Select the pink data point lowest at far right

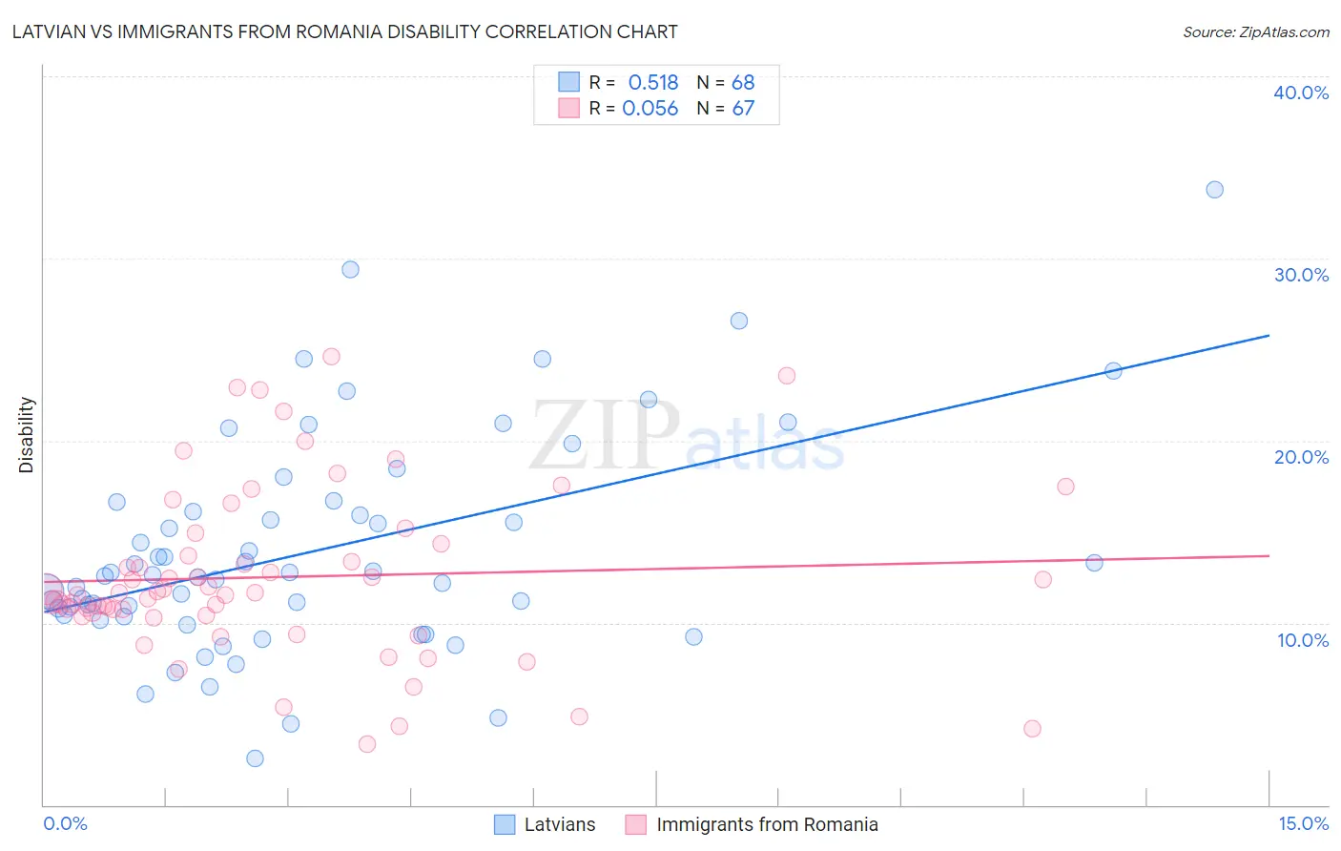click(1032, 729)
